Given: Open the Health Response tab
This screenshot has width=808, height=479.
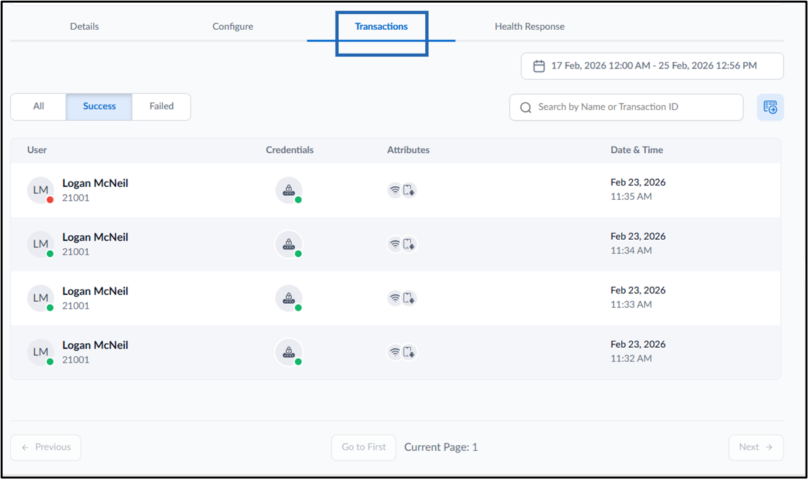Looking at the screenshot, I should coord(529,27).
